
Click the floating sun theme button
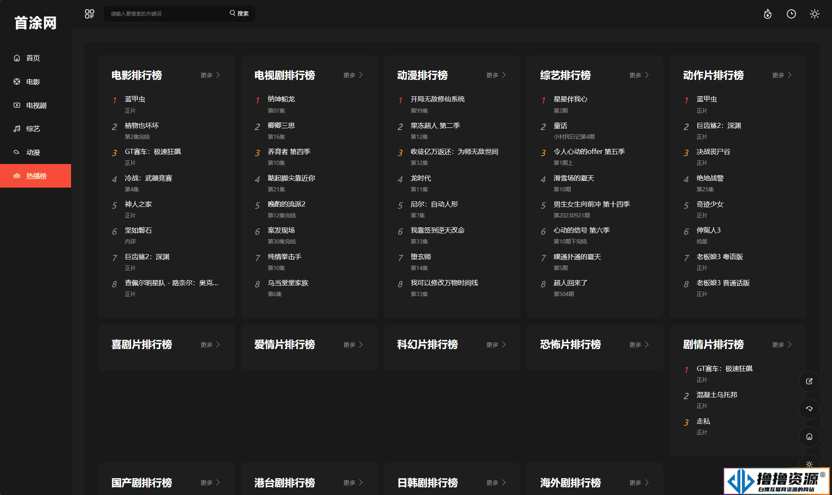pos(809,463)
